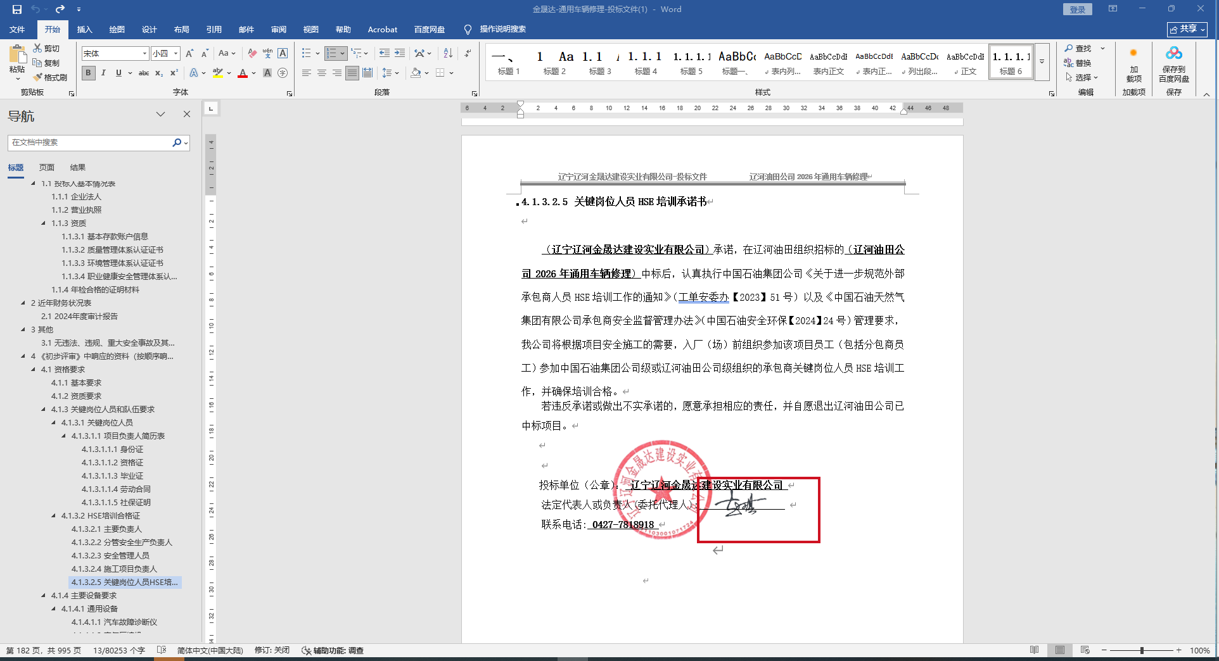Toggle Italic formatting
The image size is (1219, 661).
pos(103,73)
